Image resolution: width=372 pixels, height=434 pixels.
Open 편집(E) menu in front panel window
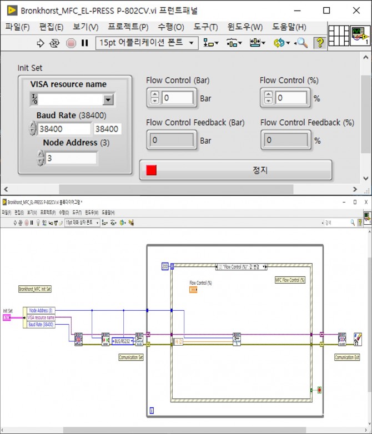point(51,27)
